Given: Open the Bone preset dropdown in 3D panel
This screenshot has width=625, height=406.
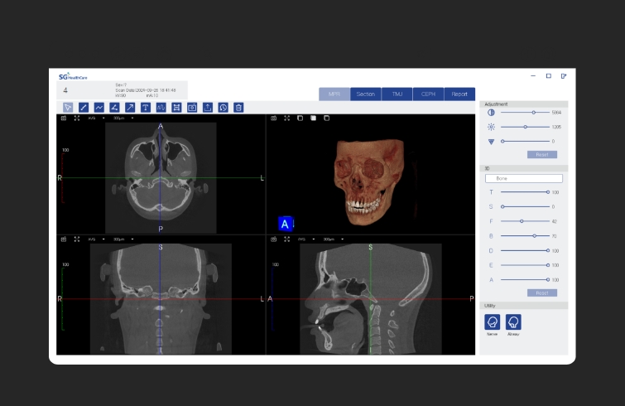Looking at the screenshot, I should [524, 178].
